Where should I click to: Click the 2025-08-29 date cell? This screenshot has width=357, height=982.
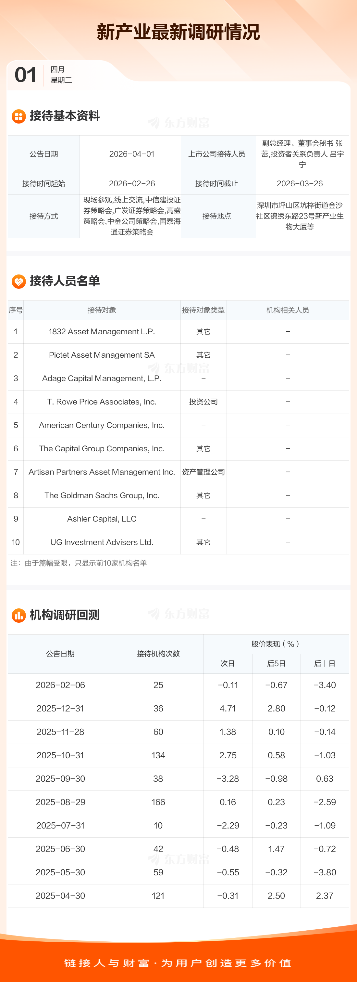pyautogui.click(x=60, y=802)
